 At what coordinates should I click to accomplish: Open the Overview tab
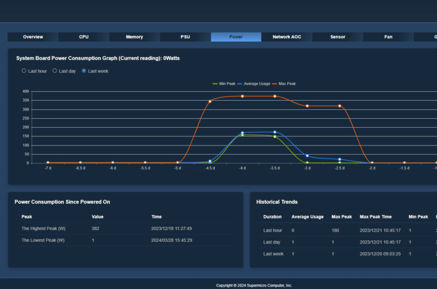tap(33, 37)
